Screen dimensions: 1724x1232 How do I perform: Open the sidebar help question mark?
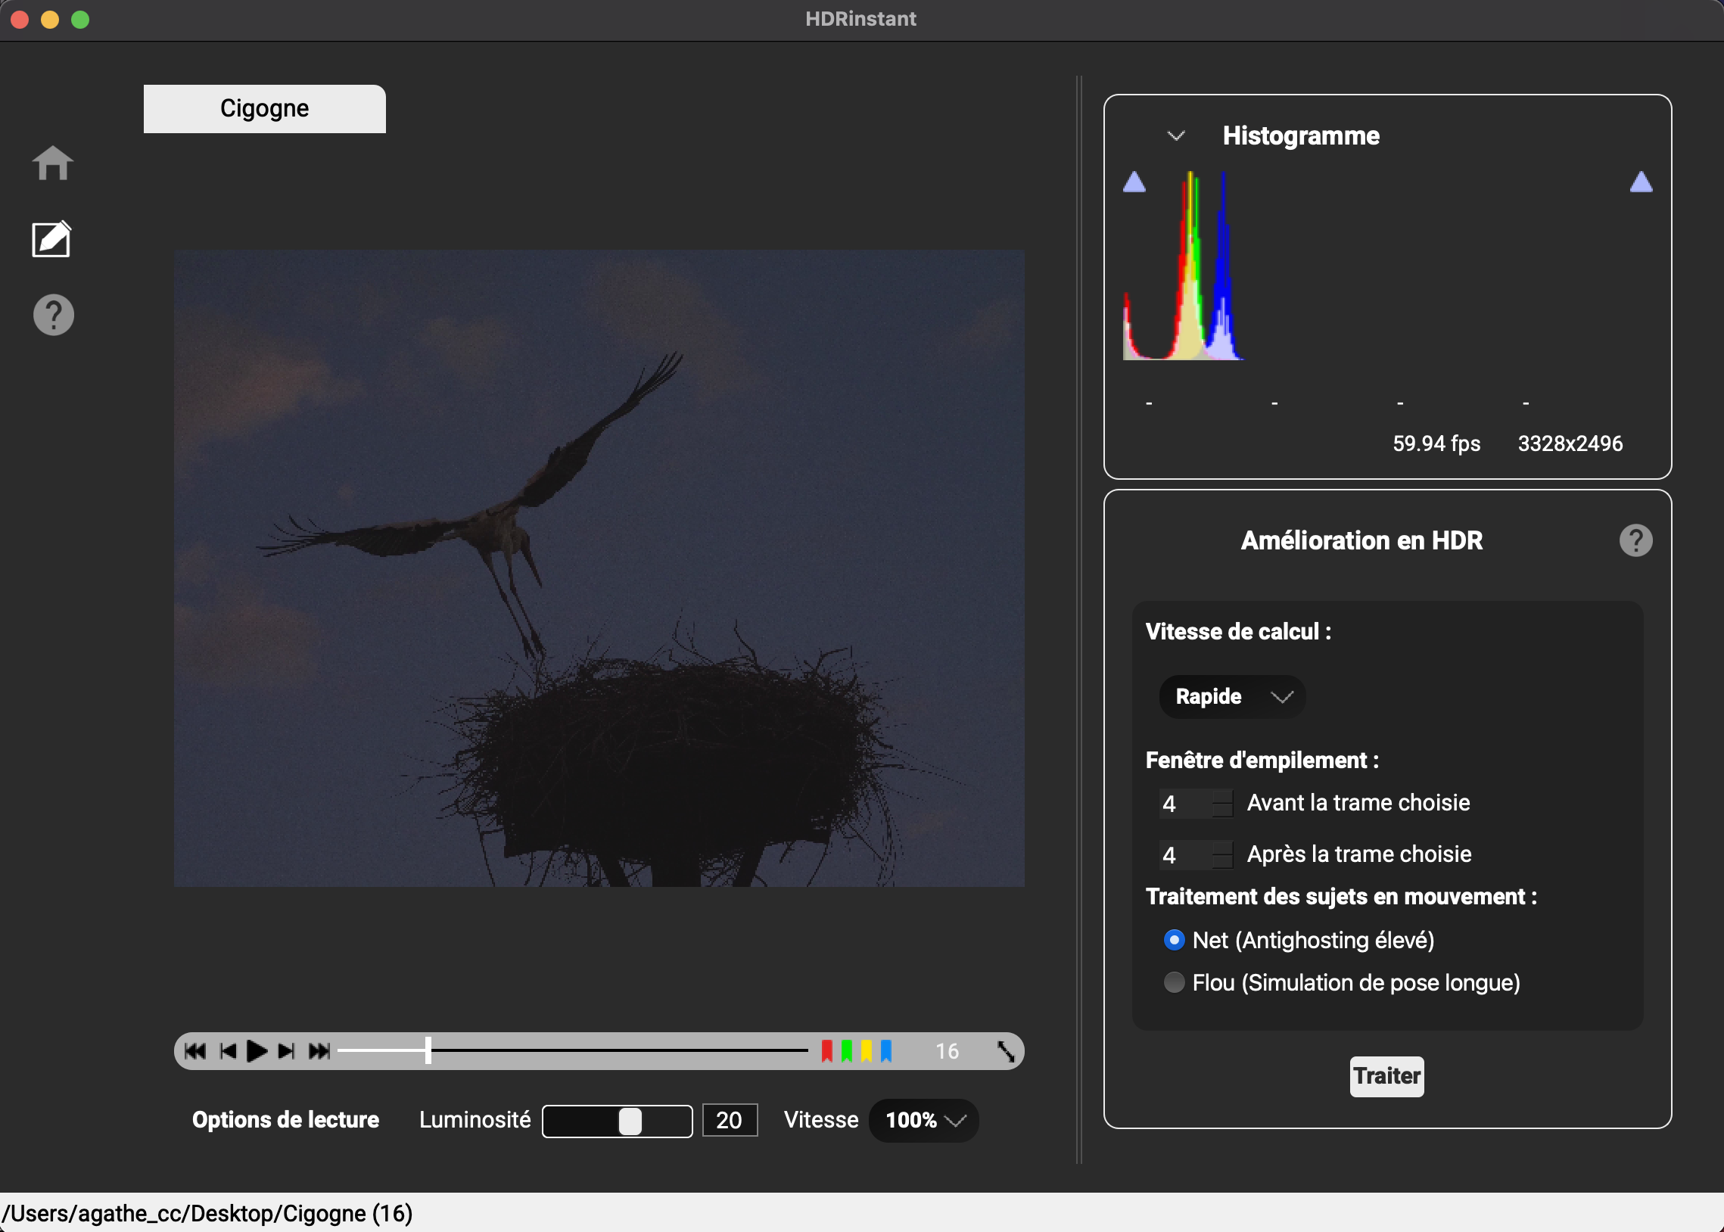(53, 315)
